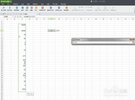Click the =COUNT(C3:C37) formula bar text
135x100 pixels.
(x=29, y=17)
